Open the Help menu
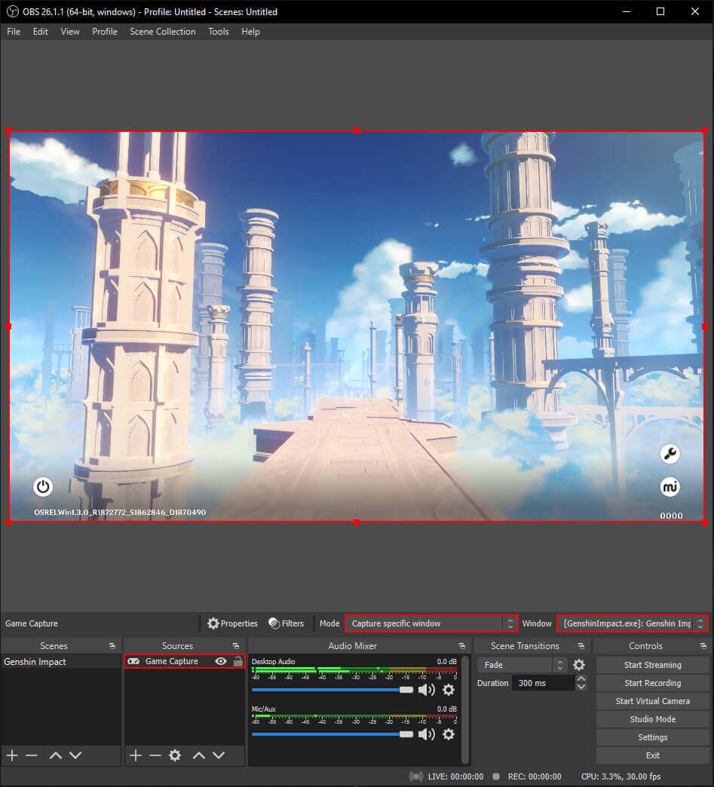This screenshot has width=714, height=787. 250,32
